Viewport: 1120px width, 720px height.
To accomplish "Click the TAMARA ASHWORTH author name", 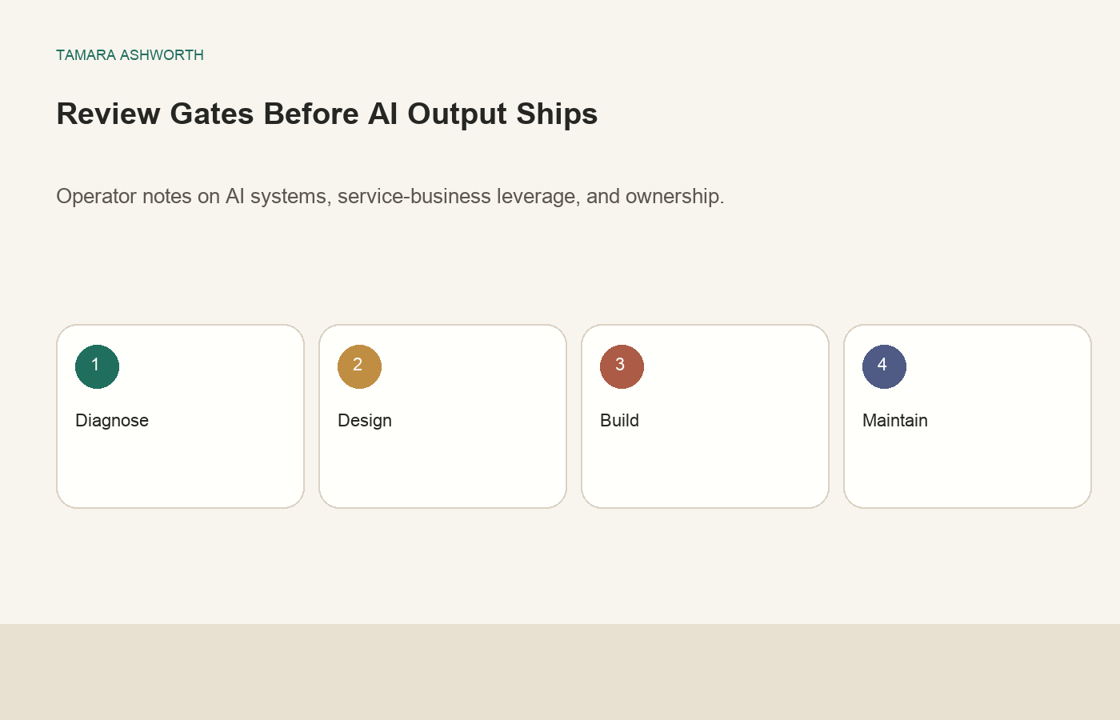I will pyautogui.click(x=130, y=55).
